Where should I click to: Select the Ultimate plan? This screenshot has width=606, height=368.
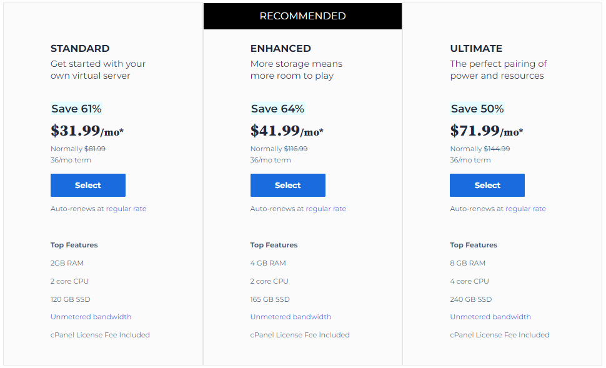point(487,185)
